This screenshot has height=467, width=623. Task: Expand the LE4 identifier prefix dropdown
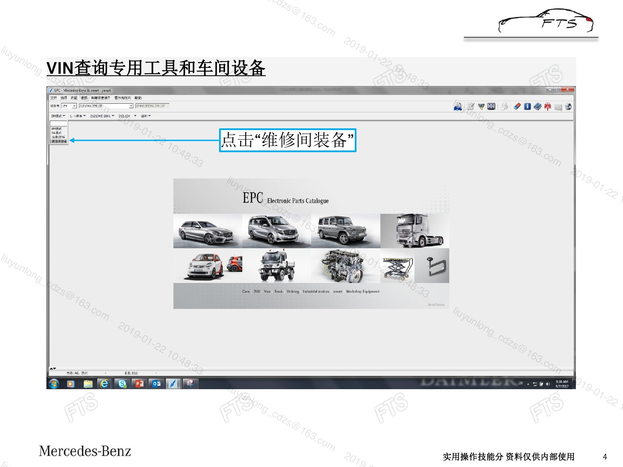[74, 106]
